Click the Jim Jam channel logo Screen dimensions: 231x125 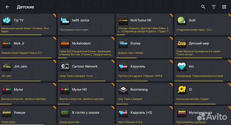[x=7, y=66]
